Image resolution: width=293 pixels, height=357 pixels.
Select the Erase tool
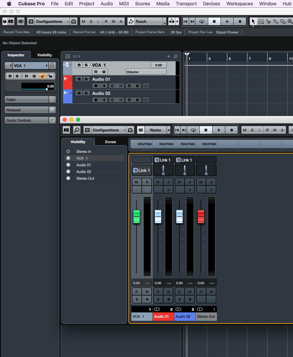pos(283,21)
